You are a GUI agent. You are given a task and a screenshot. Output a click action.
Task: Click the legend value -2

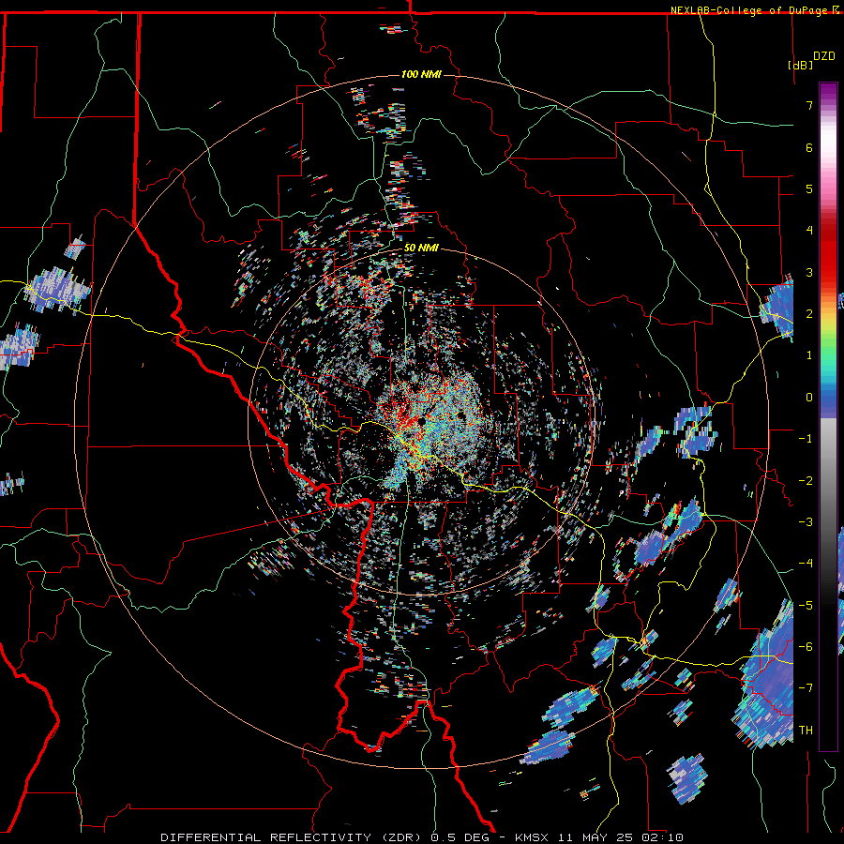806,480
